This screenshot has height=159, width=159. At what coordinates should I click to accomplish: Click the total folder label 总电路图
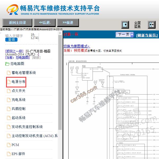tap(17, 64)
